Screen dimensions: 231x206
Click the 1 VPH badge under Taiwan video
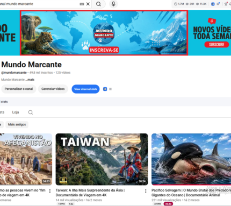click(61, 204)
